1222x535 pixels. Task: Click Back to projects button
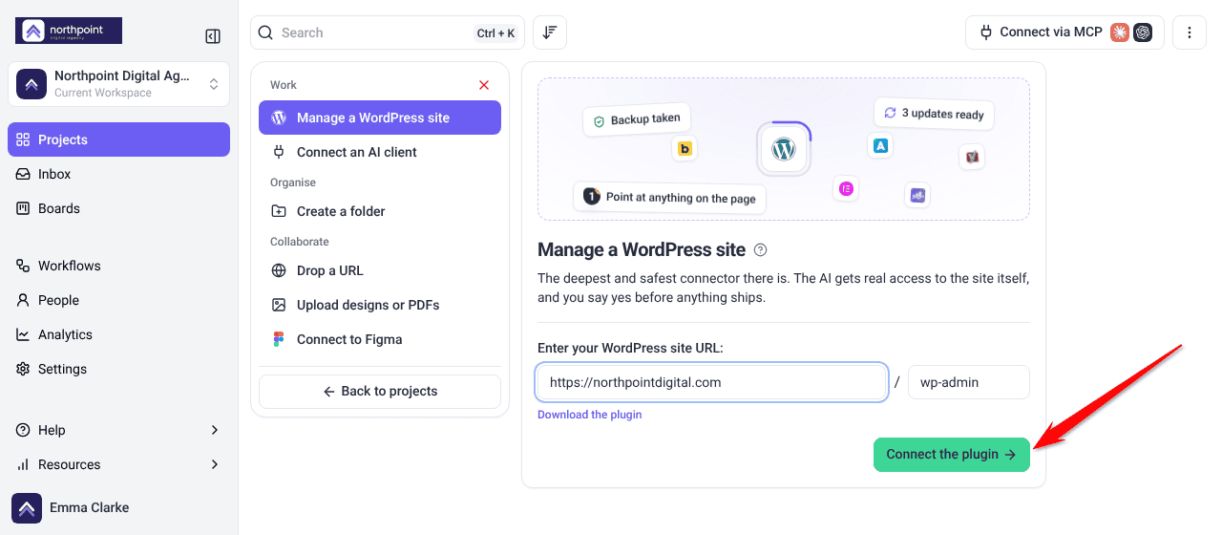pyautogui.click(x=380, y=392)
